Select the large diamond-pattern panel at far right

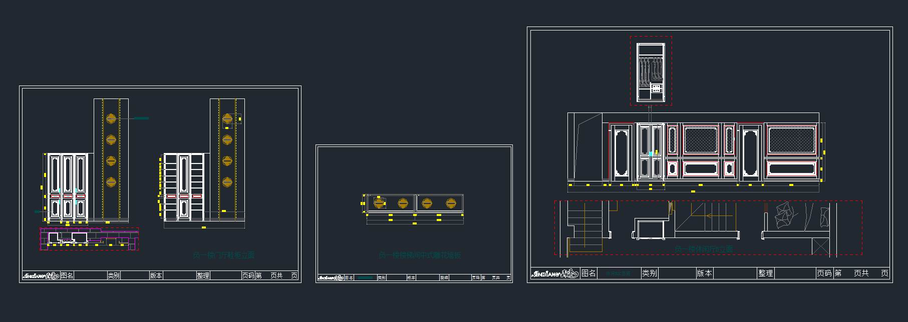791,139
